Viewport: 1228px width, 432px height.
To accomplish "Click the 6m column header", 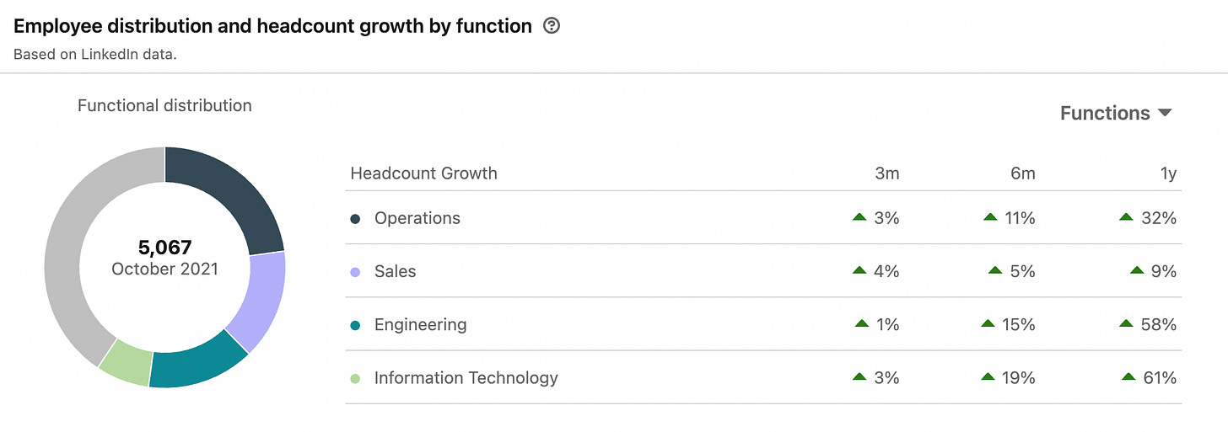I will tap(1022, 173).
